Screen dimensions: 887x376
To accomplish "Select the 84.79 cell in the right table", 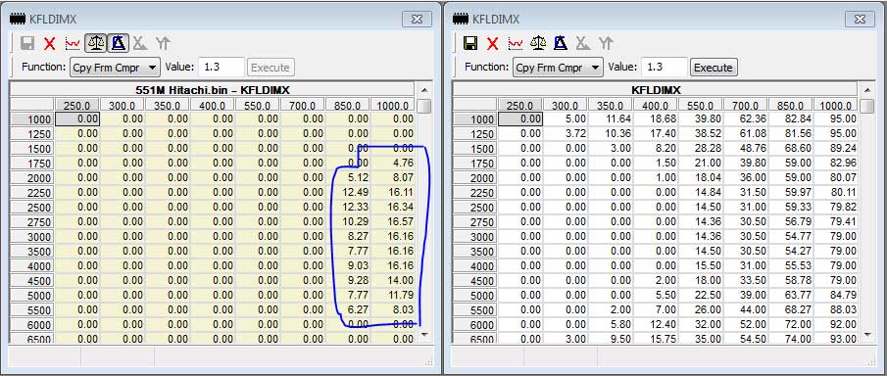I will pos(836,296).
